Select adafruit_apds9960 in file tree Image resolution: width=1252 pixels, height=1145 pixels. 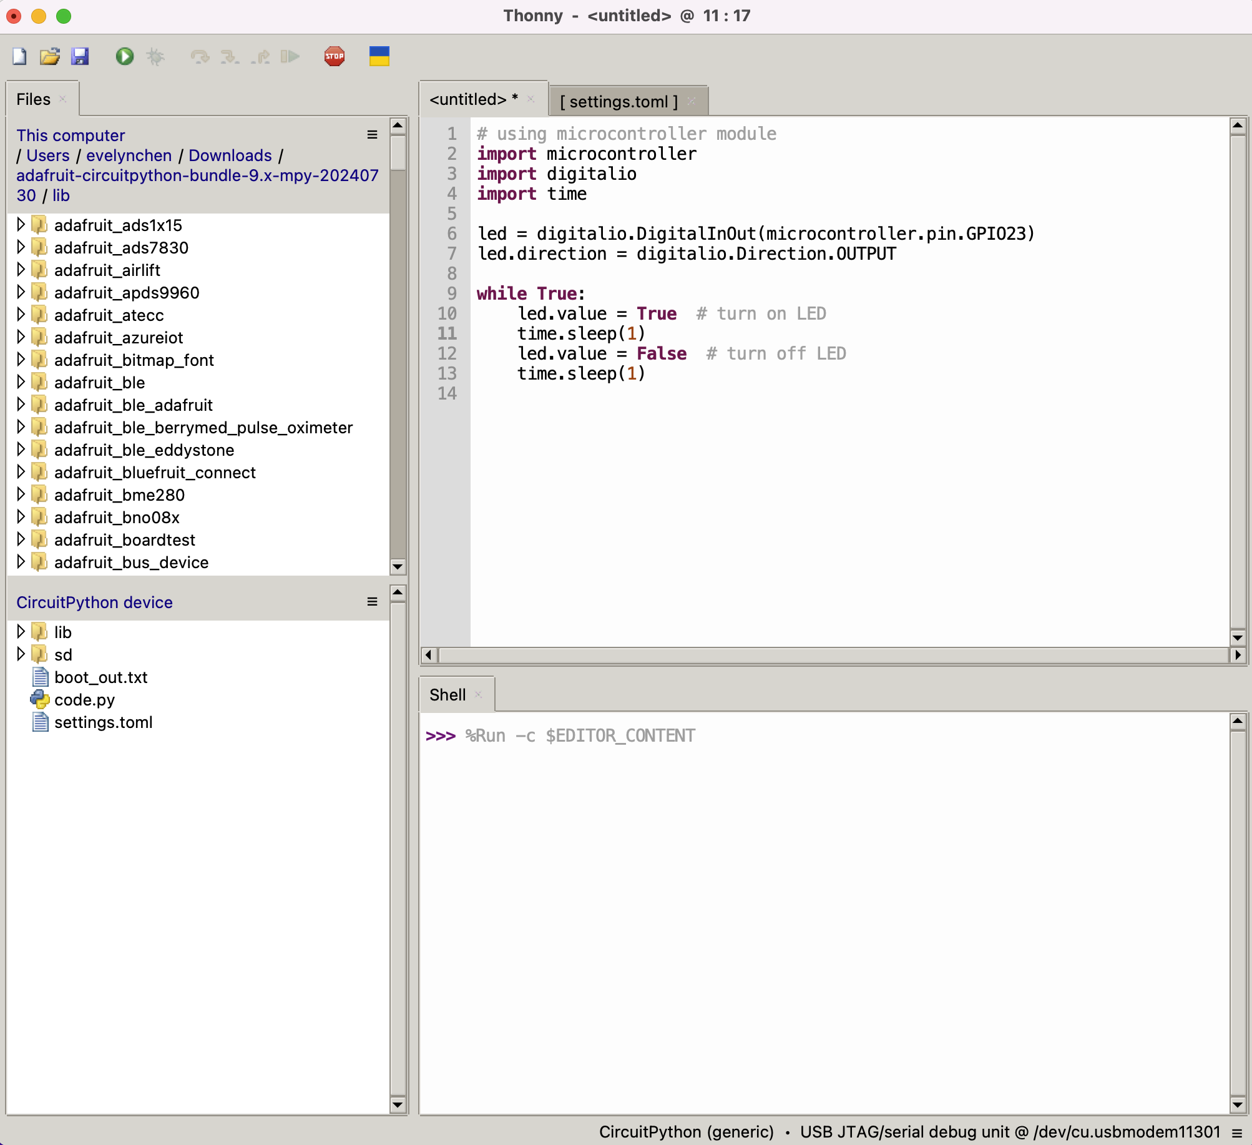[x=127, y=293]
